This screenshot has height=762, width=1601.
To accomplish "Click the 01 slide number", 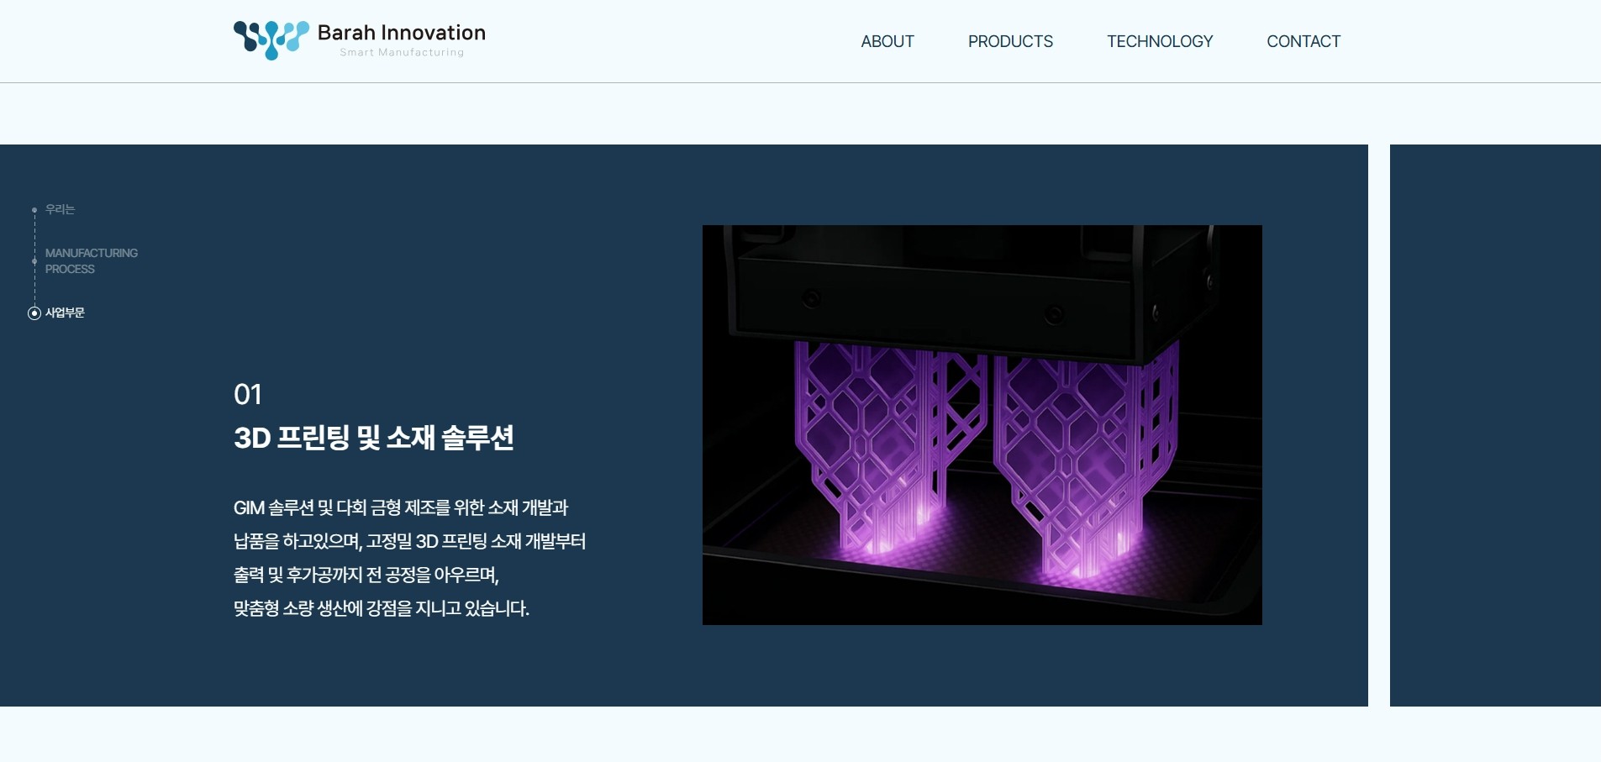I will pyautogui.click(x=247, y=394).
